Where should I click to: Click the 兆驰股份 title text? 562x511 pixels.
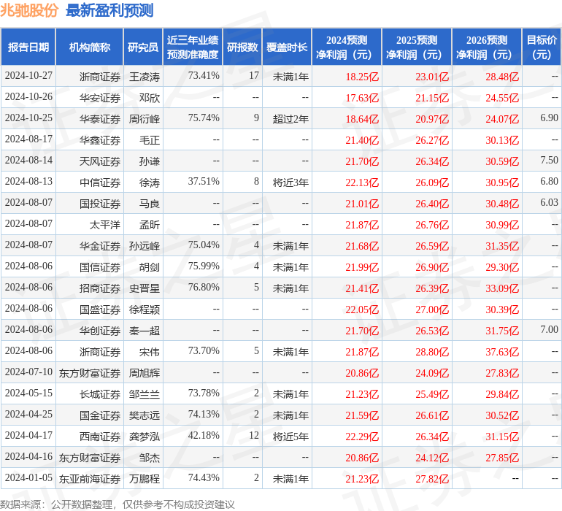(x=29, y=10)
